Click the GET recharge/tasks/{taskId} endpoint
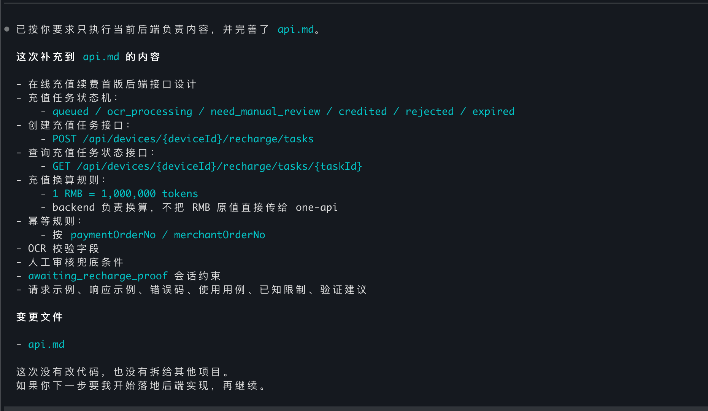 coord(208,166)
